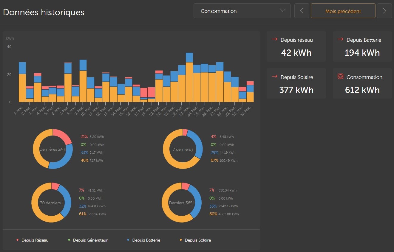This screenshot has width=394, height=252.
Task: Toggle the Depuis Réseau legend series
Action: coord(32,240)
